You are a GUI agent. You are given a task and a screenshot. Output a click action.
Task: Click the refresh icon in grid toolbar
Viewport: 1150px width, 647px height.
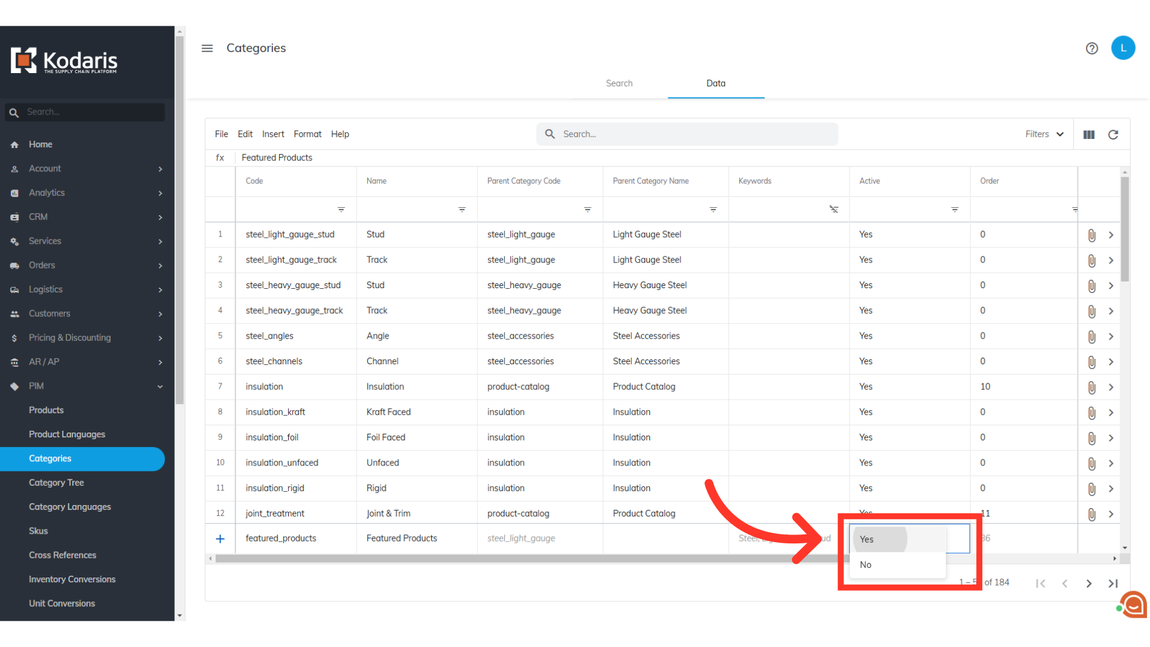[1113, 135]
